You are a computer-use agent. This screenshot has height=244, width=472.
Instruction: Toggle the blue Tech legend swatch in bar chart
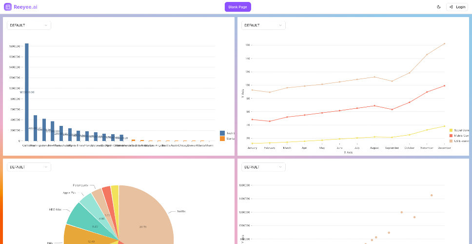click(222, 133)
